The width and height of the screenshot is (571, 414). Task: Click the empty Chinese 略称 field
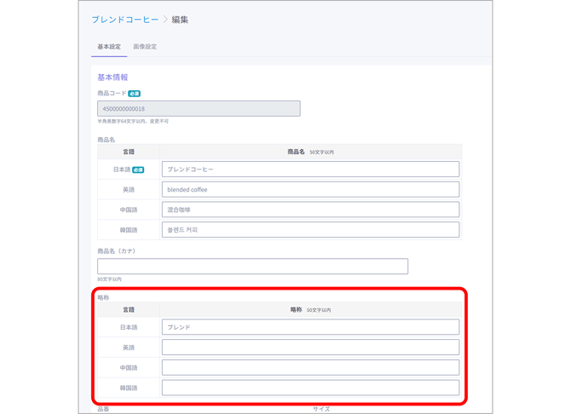(310, 367)
